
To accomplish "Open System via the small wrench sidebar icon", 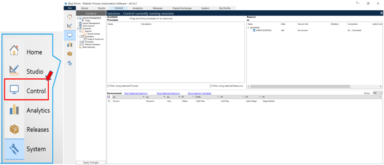I will 69,63.
